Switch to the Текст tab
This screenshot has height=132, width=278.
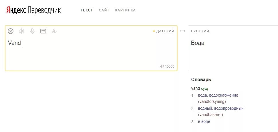(x=87, y=10)
